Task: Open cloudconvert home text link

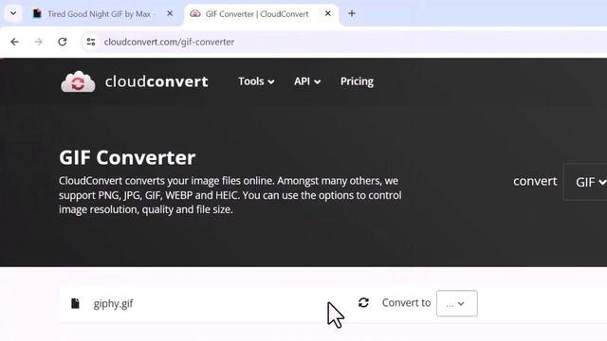Action: (x=156, y=81)
